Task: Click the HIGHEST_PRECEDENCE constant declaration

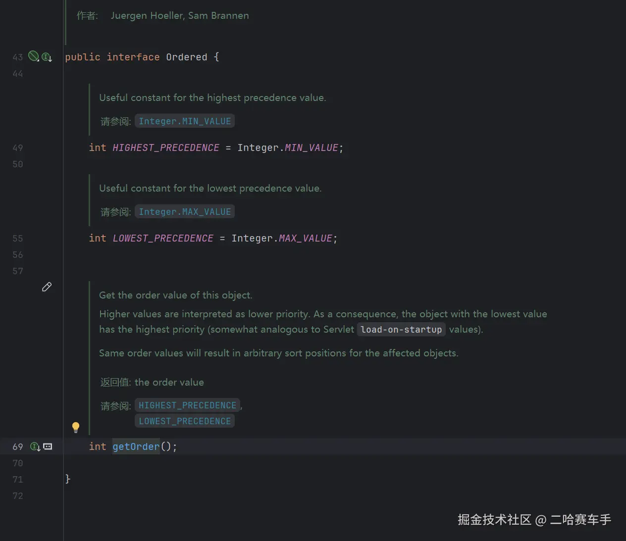Action: [166, 148]
